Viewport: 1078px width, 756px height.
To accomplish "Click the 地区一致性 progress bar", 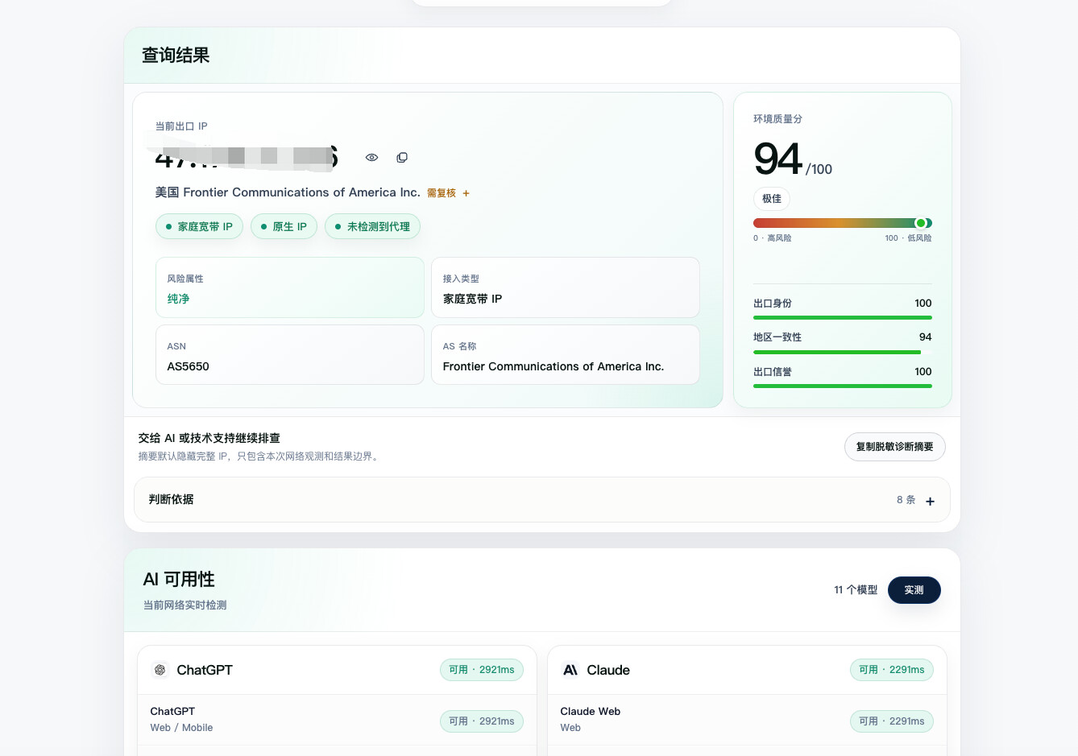I will tap(842, 352).
